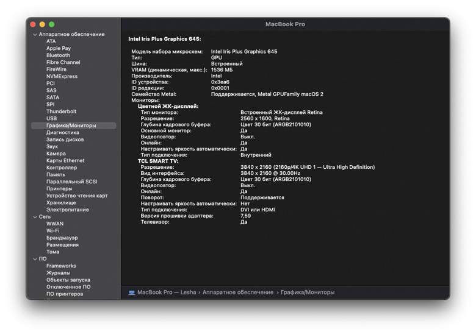This screenshot has height=334, width=476.
Task: Click Аппаратное обеспечение in the path bar
Action: pyautogui.click(x=238, y=293)
